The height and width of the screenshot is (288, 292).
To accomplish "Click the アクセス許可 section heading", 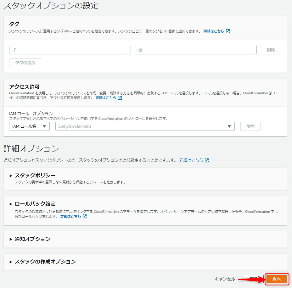I will point(25,87).
